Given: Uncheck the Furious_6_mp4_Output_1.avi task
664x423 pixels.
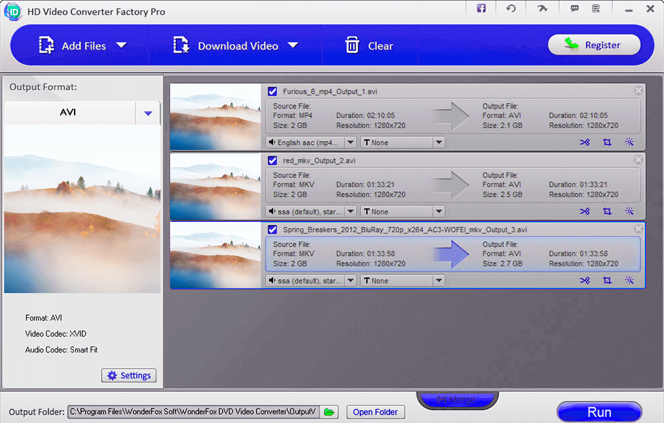Looking at the screenshot, I should click(x=271, y=91).
